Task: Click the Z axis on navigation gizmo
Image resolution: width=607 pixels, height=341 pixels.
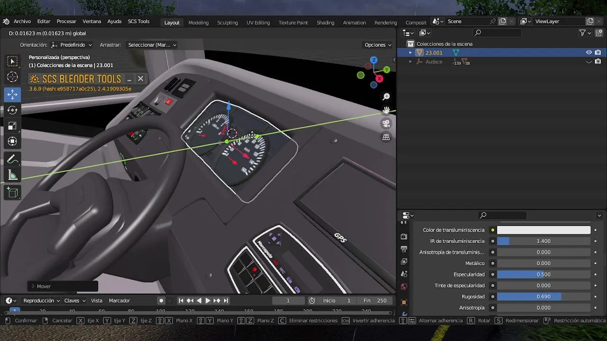Action: [x=374, y=60]
